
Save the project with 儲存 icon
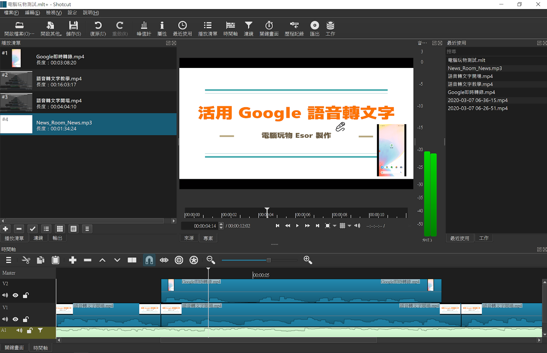pyautogui.click(x=74, y=29)
